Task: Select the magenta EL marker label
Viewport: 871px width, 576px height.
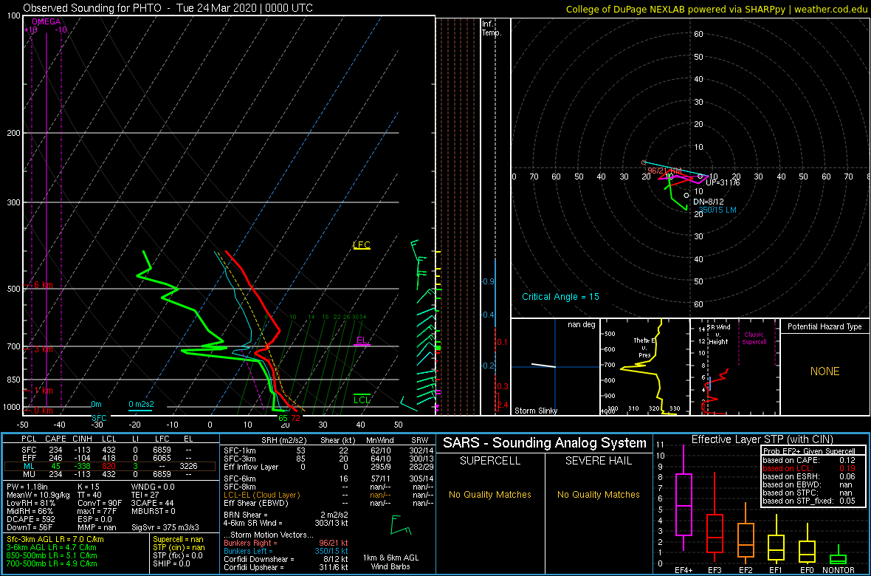Action: 362,340
